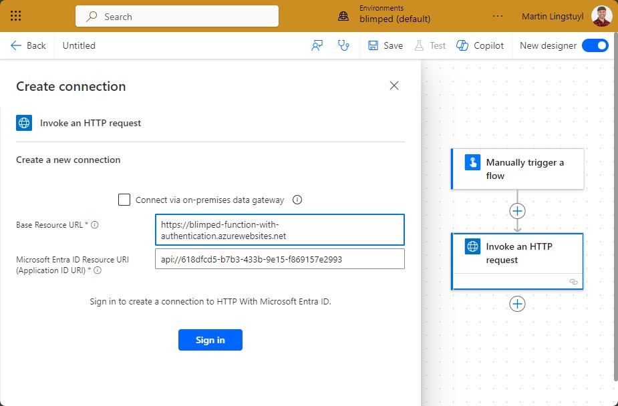Open Martin Lingstuyl's profile avatar

pyautogui.click(x=601, y=16)
